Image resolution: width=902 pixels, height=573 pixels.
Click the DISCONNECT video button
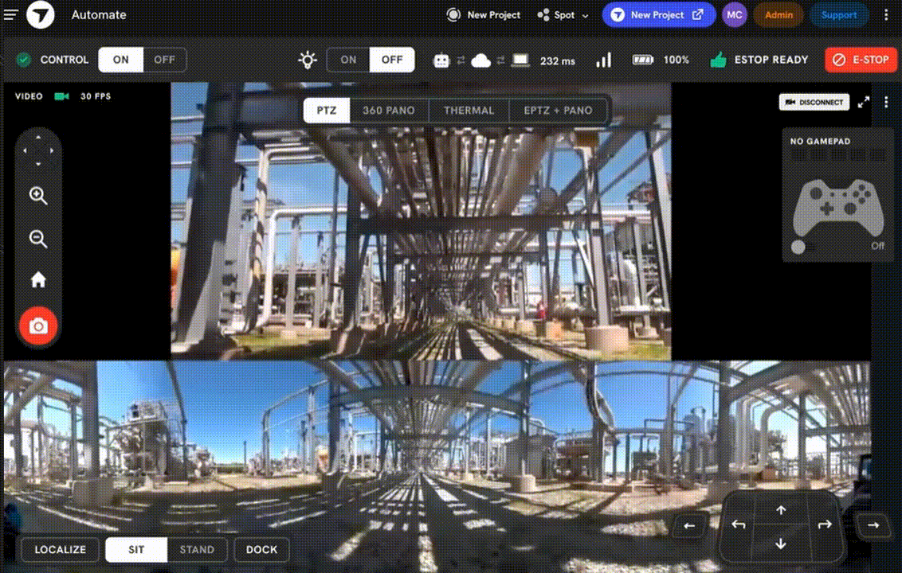click(814, 103)
